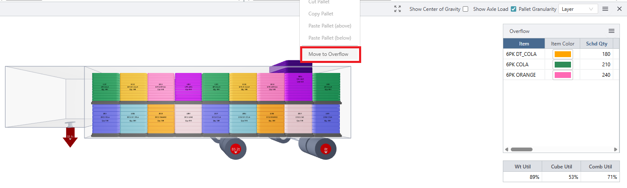Click the 8t rear axle load marker
627x188 pixels.
tap(326, 149)
